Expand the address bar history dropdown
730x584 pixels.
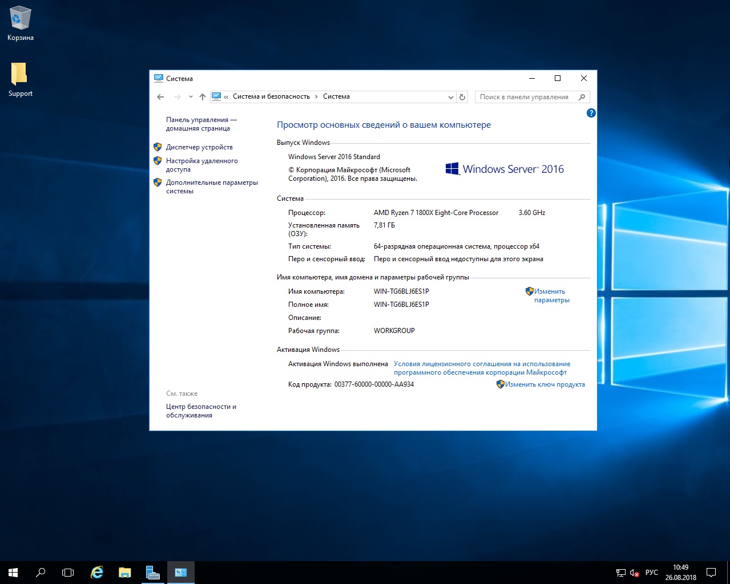(x=450, y=97)
